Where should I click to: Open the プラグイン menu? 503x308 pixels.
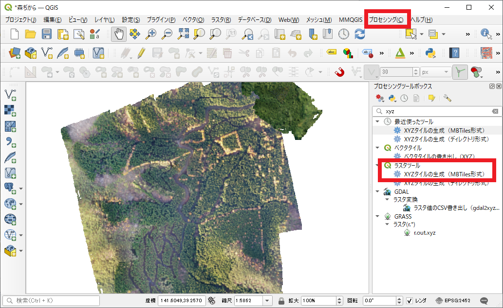point(161,20)
